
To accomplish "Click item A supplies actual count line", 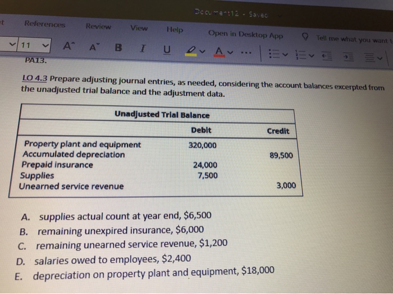I will click(x=116, y=216).
